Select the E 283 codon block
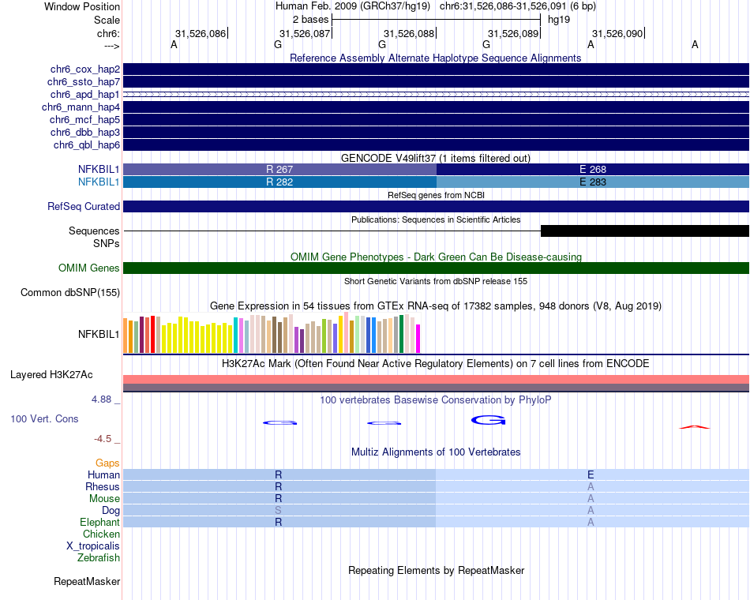750x600 pixels. 593,182
